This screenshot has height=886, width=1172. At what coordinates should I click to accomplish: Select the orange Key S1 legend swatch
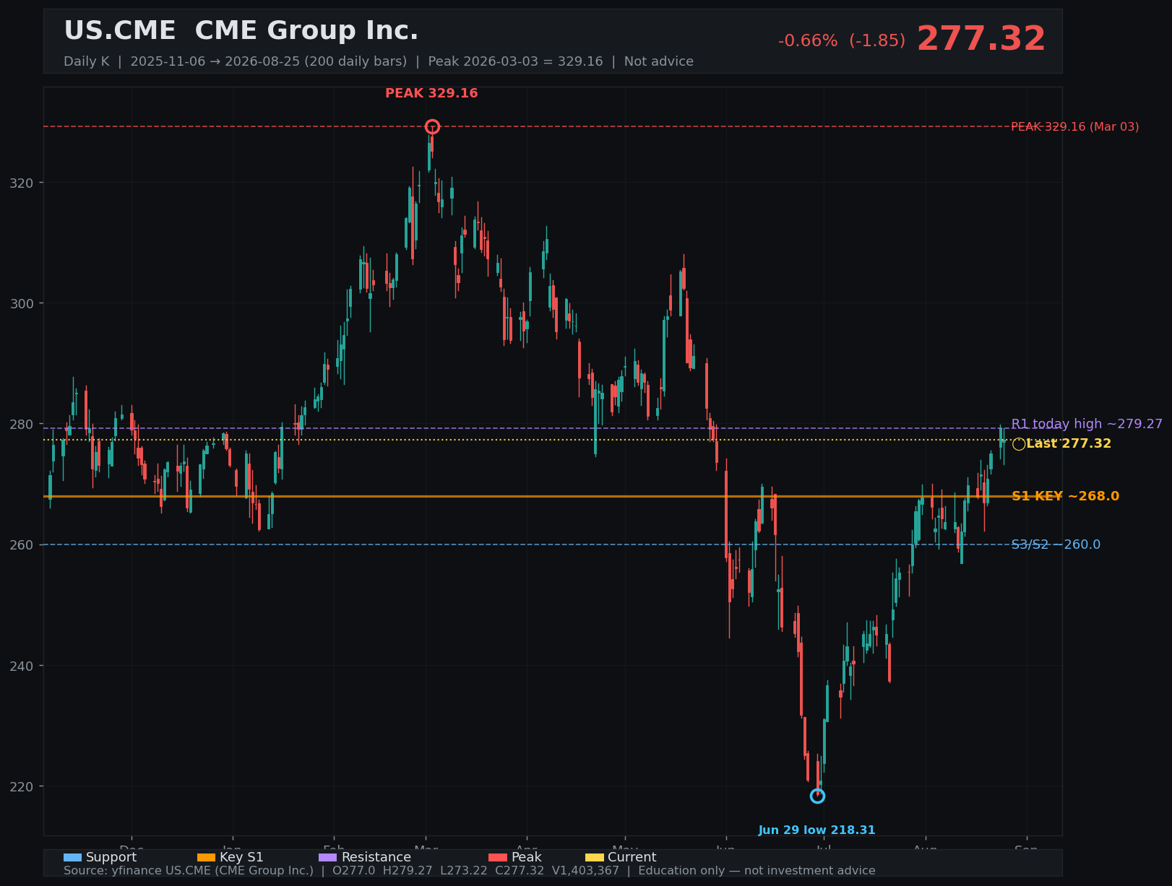(x=206, y=858)
